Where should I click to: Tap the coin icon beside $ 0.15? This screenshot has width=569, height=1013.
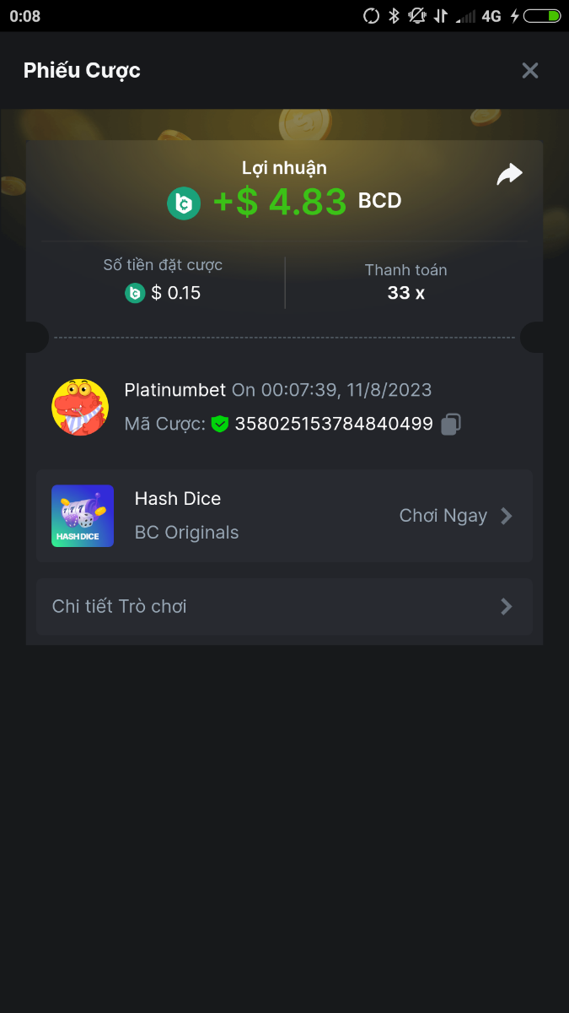coord(135,293)
